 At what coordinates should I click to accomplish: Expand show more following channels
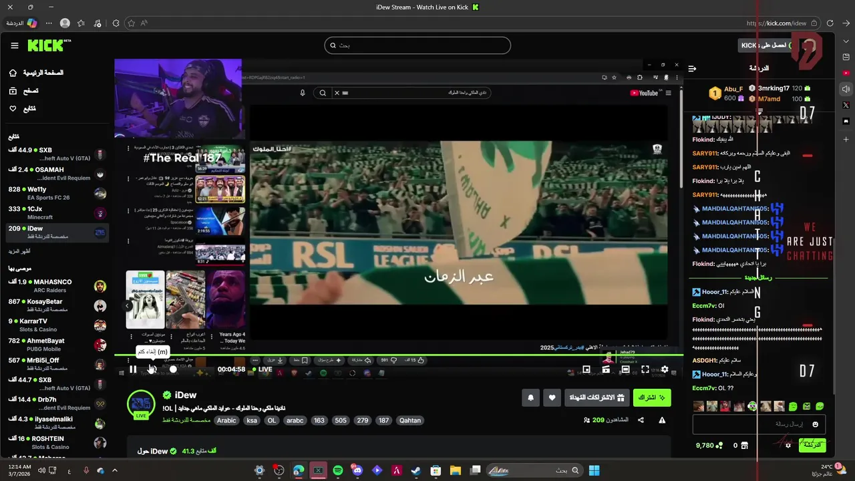click(x=19, y=251)
